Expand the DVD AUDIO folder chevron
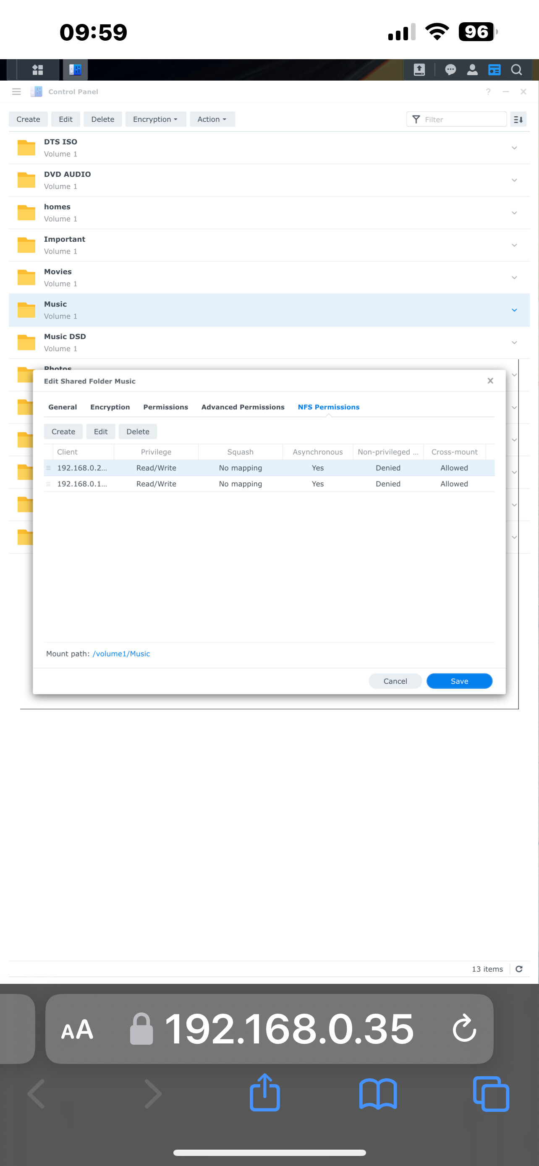 (514, 180)
